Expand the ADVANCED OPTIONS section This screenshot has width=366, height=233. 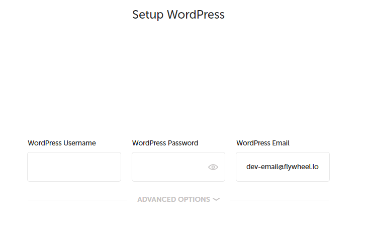178,199
